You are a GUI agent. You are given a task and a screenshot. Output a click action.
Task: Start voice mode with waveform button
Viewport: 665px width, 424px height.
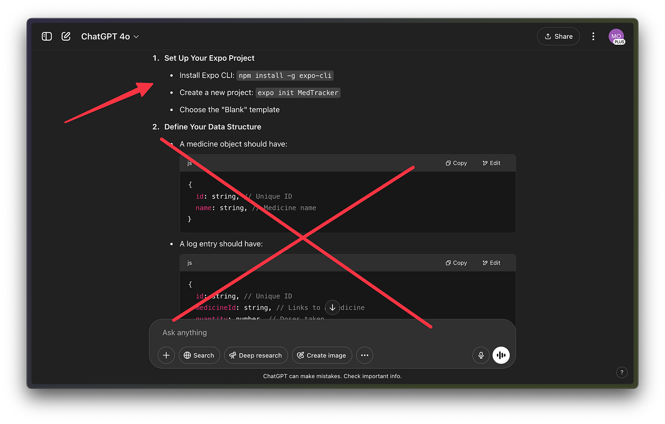(501, 355)
